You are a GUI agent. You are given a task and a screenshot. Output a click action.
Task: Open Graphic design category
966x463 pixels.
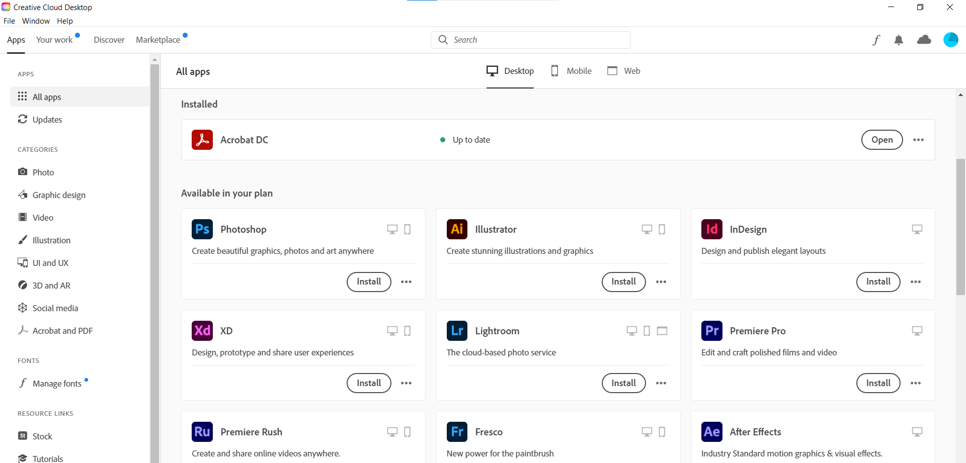tap(59, 195)
